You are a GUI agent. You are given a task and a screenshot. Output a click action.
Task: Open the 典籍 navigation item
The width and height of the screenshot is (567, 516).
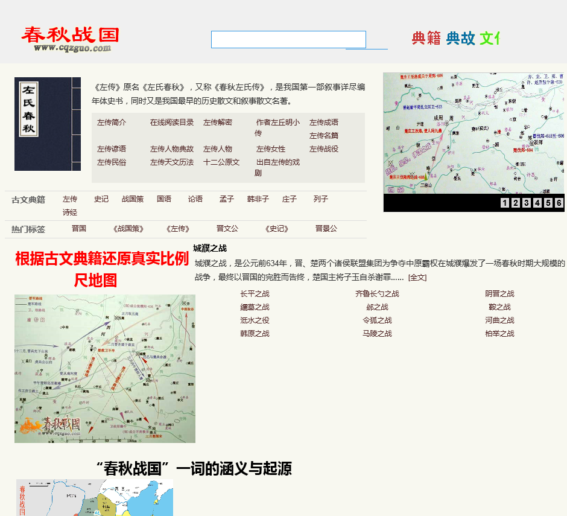426,38
